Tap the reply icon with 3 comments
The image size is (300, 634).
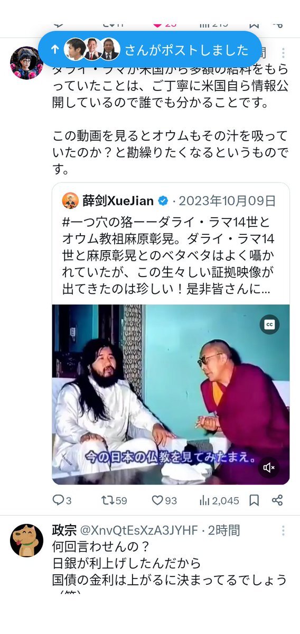62,500
